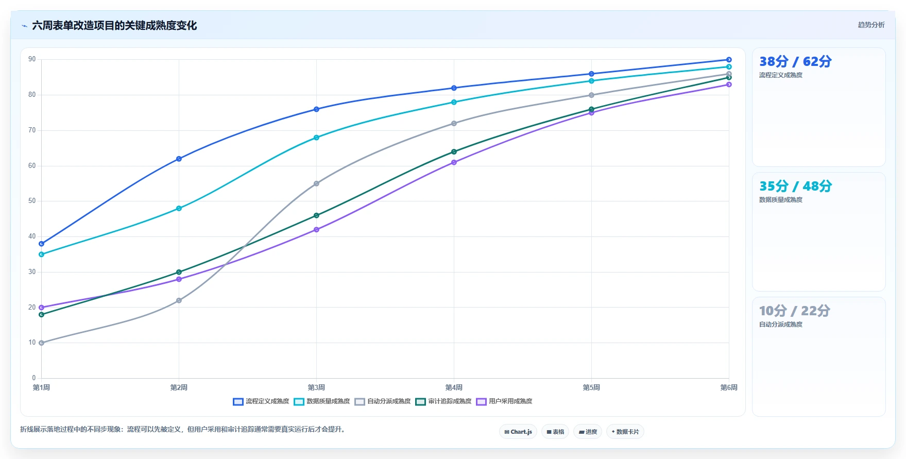Image resolution: width=906 pixels, height=459 pixels.
Task: Click the 第1周 x-axis label
Action: tap(41, 387)
